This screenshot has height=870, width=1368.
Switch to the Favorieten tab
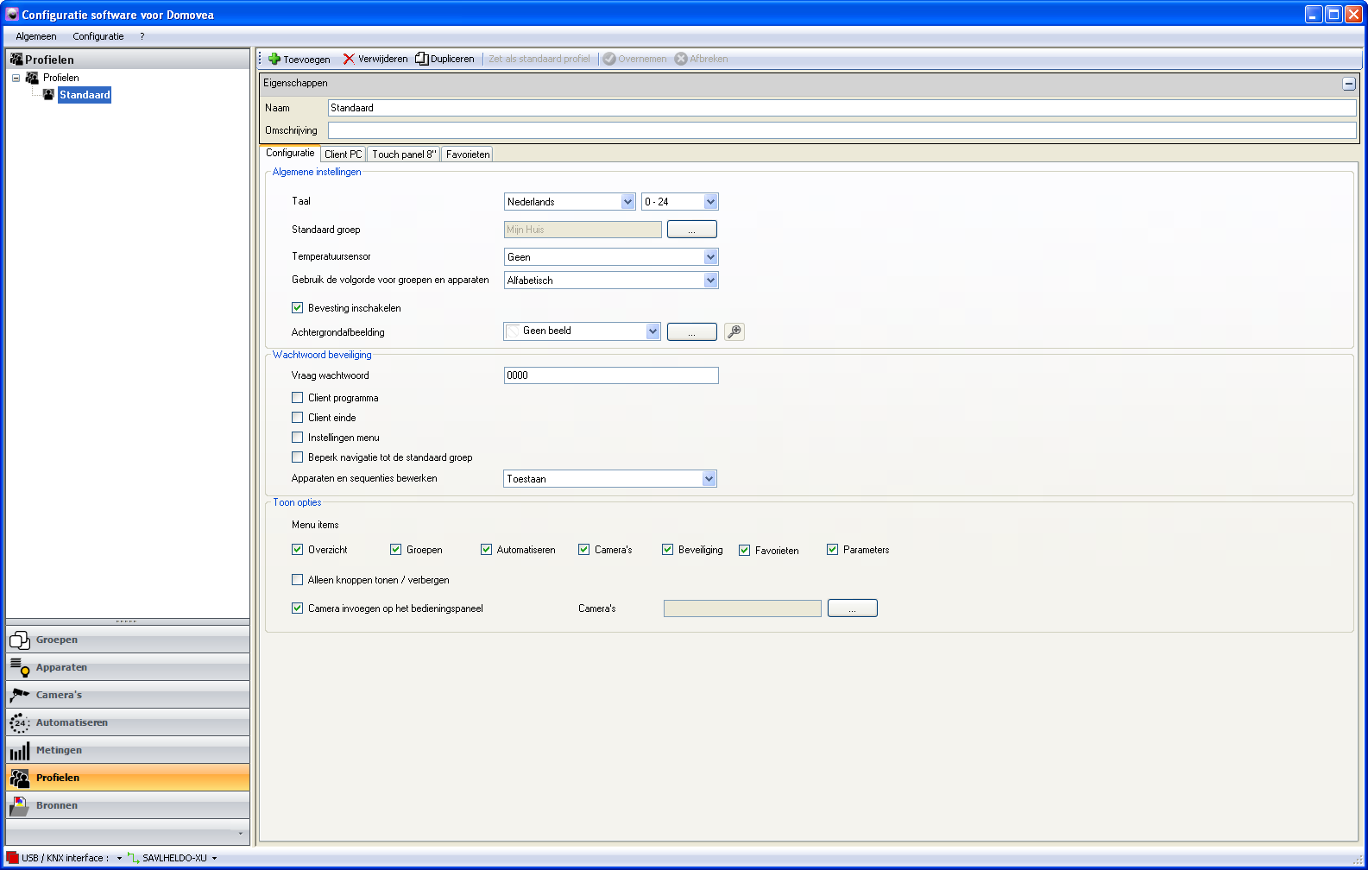(468, 154)
